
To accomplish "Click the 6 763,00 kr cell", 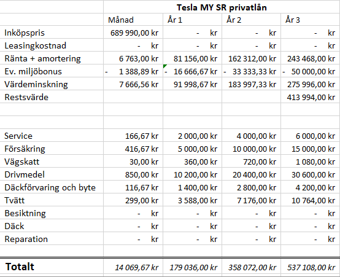I will point(133,58).
